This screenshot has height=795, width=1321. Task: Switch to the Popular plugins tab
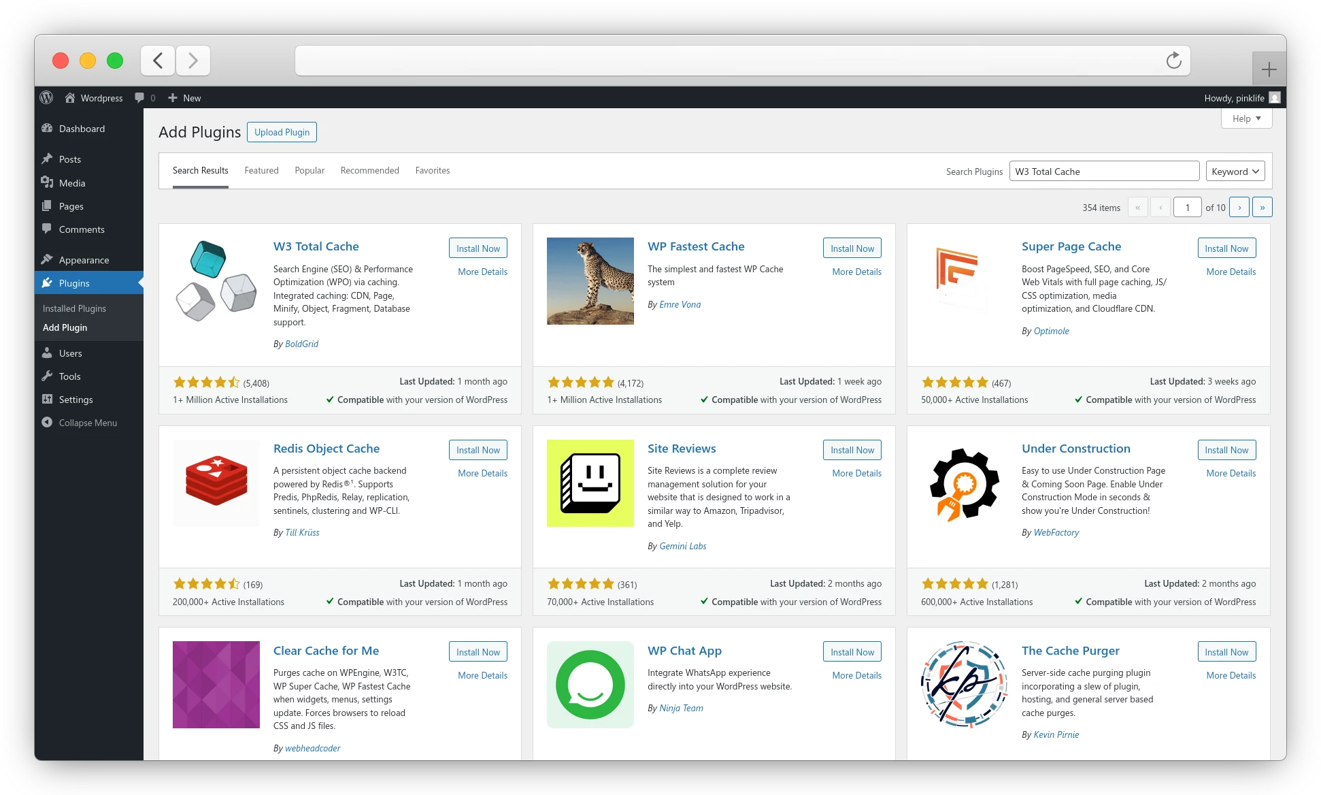click(x=310, y=170)
